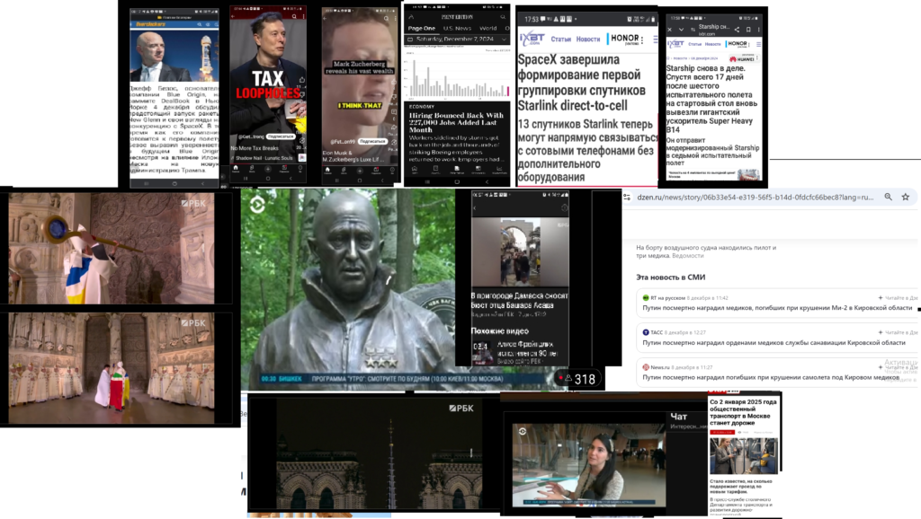Open Moscow transport fare article image

pos(744,455)
